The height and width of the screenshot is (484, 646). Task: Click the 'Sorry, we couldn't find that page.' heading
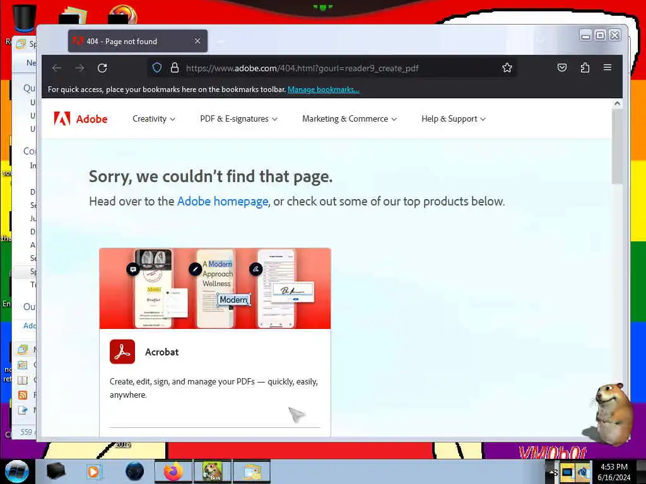[x=211, y=176]
